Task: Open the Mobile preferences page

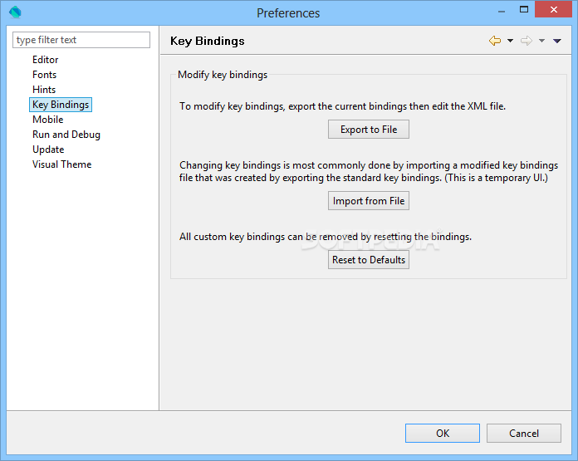Action: click(48, 120)
